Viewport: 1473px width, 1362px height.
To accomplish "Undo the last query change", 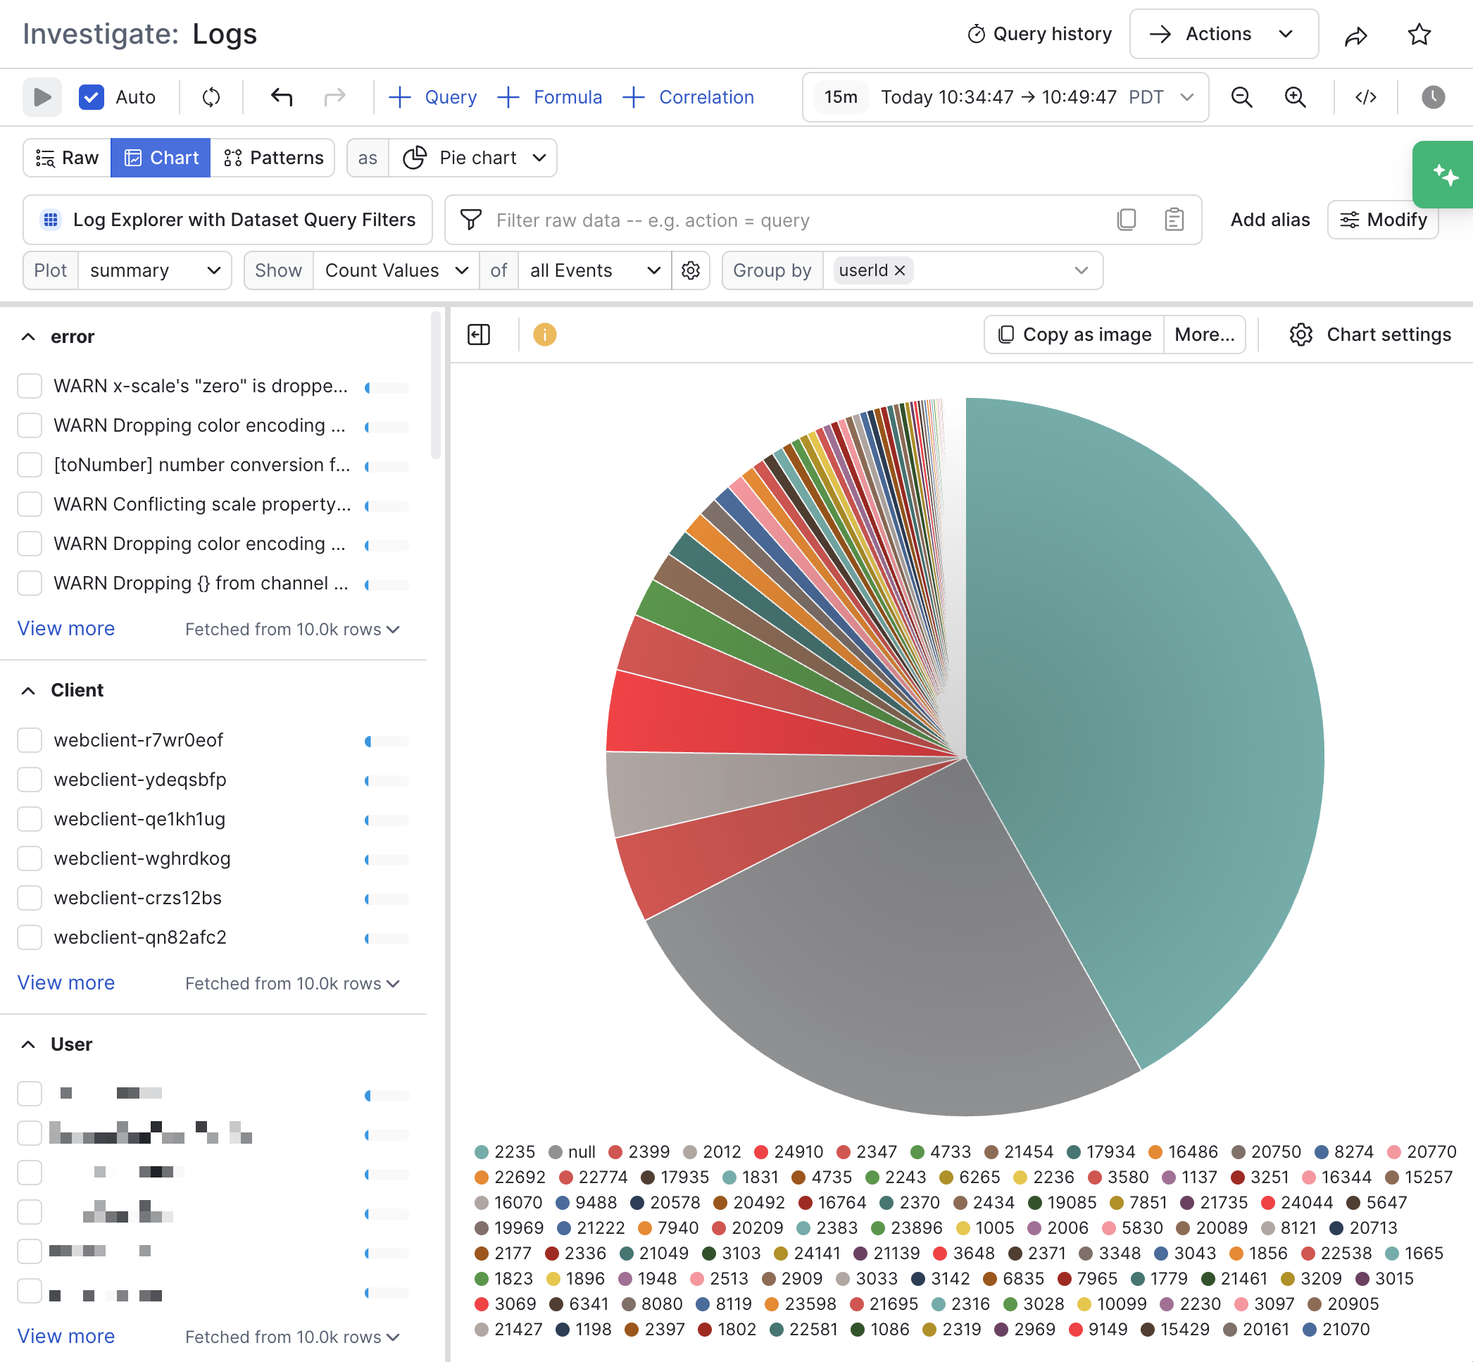I will point(282,97).
